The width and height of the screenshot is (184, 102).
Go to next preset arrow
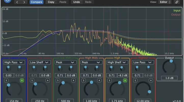(x=24, y=2)
